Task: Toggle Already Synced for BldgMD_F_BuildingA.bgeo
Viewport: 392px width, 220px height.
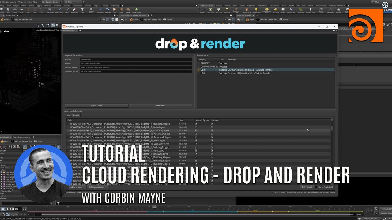Action: click(196, 124)
